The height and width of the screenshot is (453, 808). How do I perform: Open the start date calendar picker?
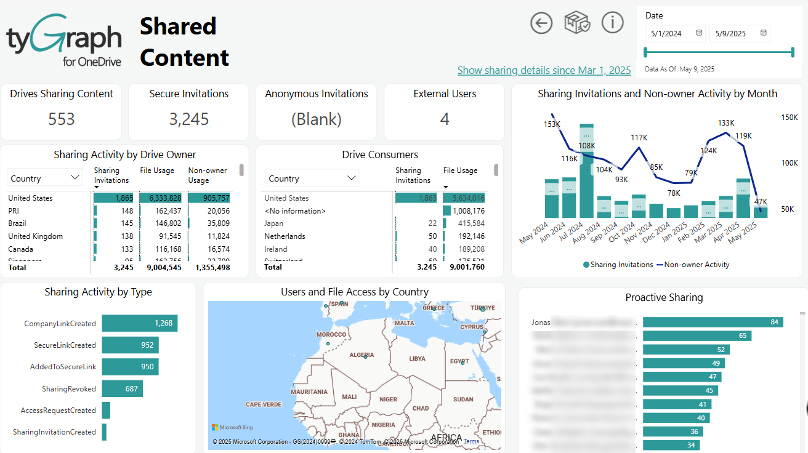pyautogui.click(x=699, y=33)
